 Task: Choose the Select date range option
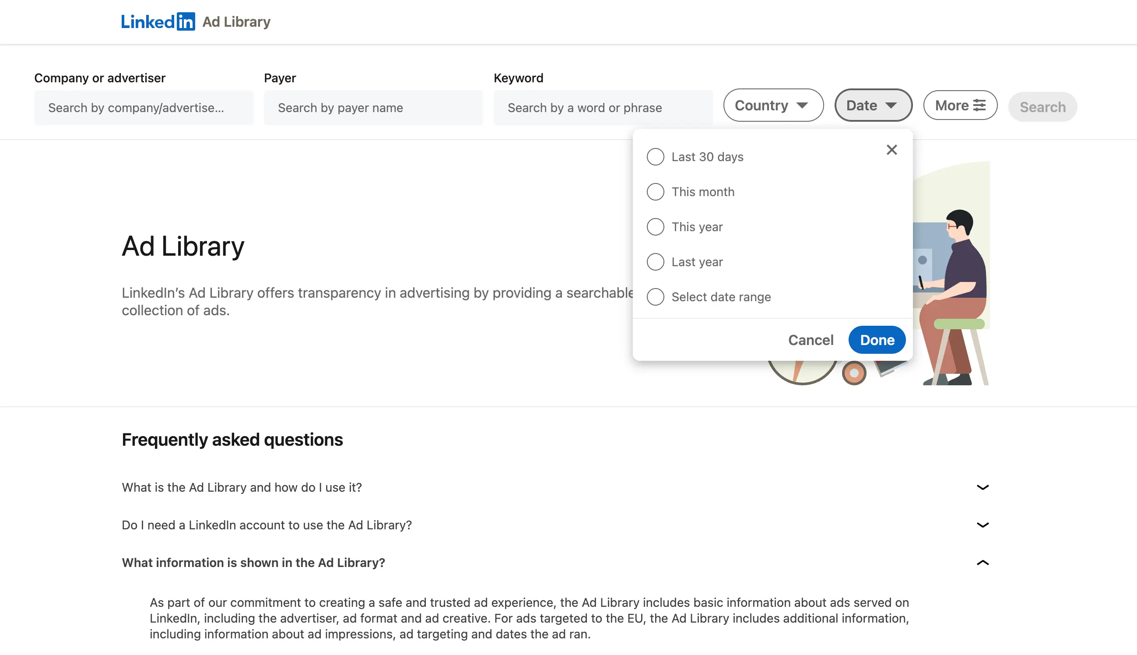tap(655, 297)
